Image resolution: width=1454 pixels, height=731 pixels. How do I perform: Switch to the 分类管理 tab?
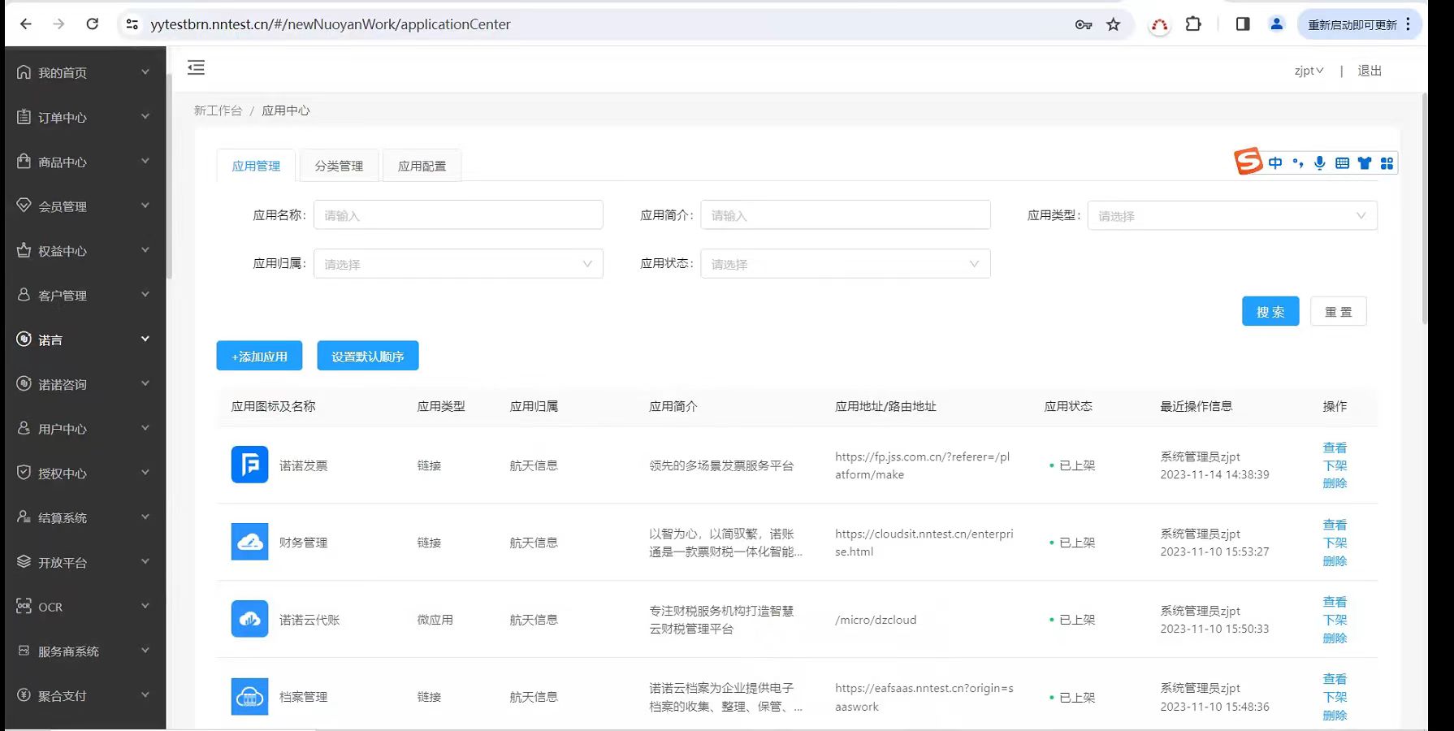point(339,166)
